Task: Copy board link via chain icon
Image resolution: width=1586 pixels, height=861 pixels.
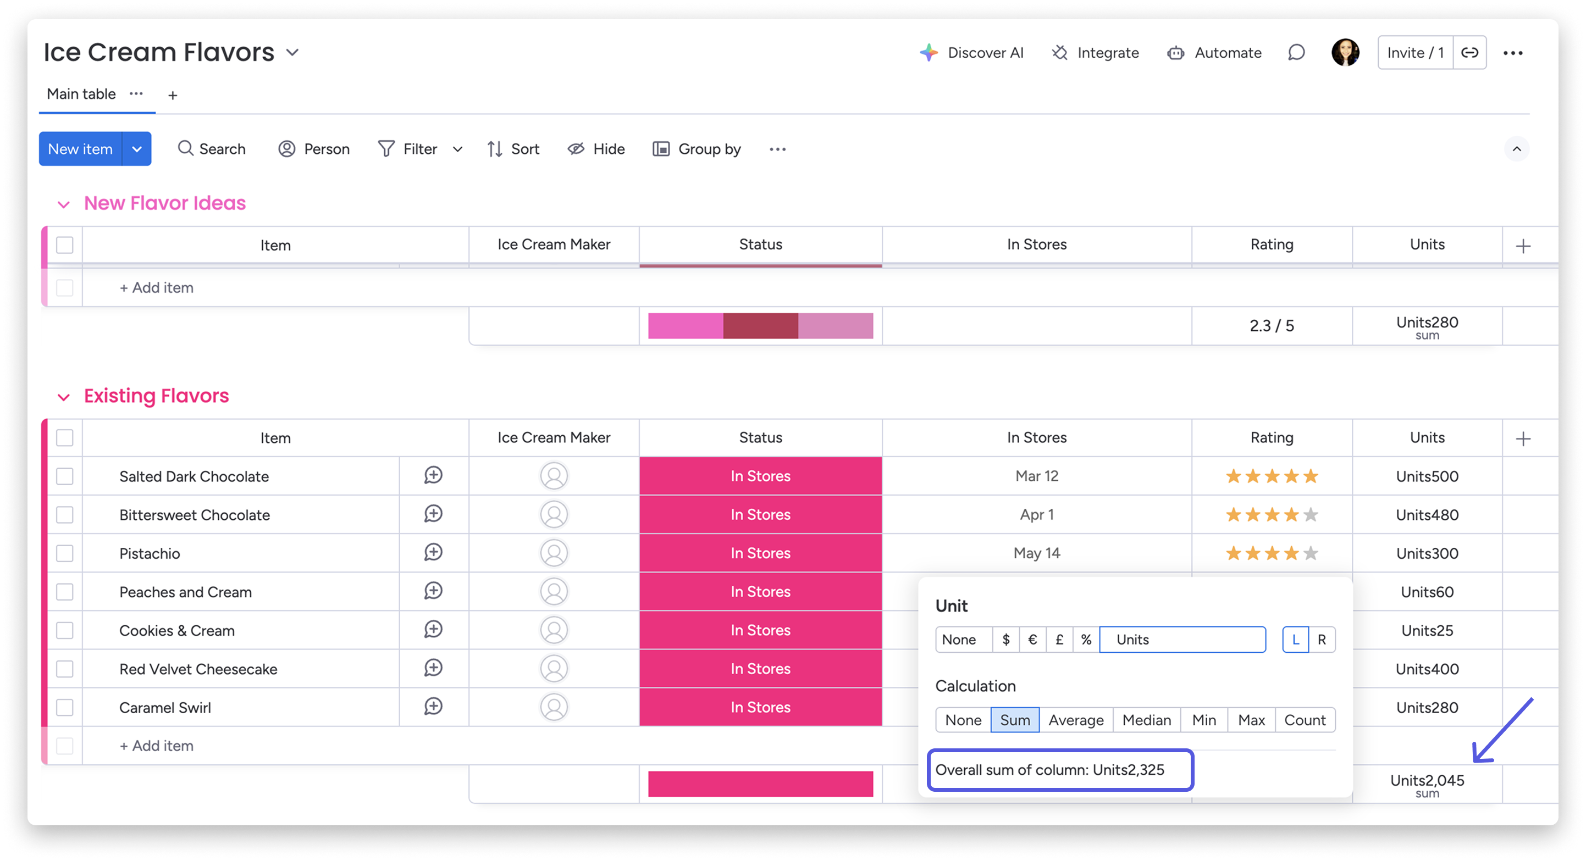Action: coord(1469,53)
